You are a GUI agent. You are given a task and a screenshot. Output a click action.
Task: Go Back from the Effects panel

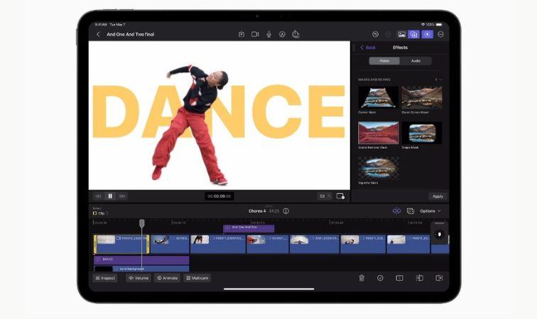[368, 47]
